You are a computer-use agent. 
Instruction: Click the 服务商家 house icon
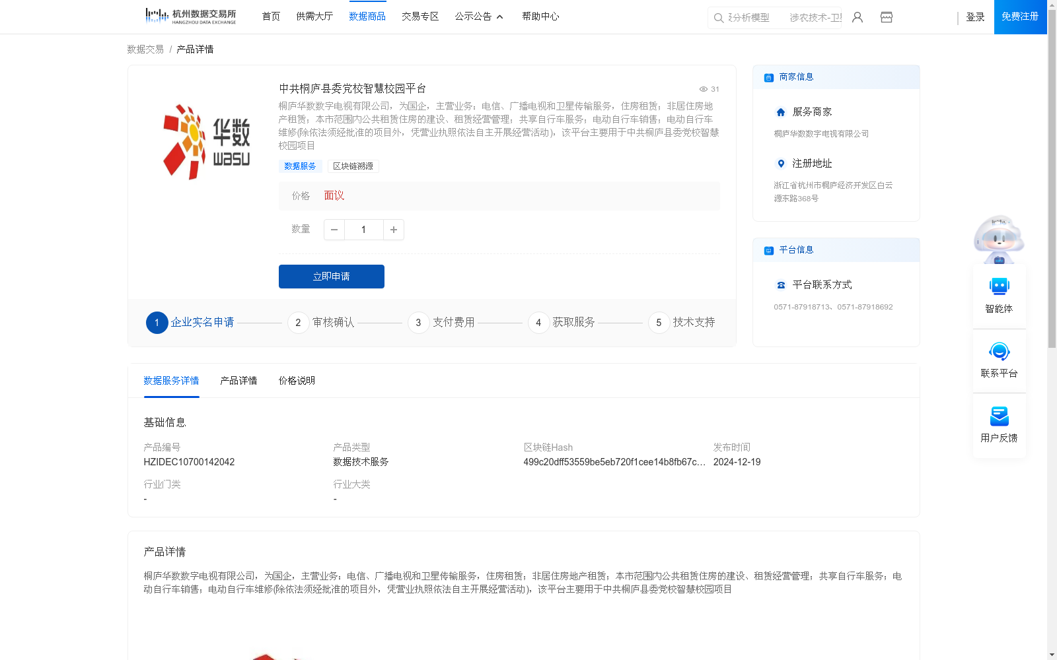click(x=781, y=112)
